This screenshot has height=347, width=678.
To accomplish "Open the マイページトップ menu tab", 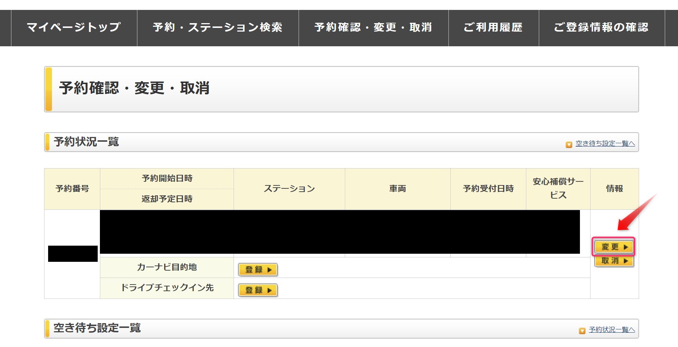I will [74, 28].
